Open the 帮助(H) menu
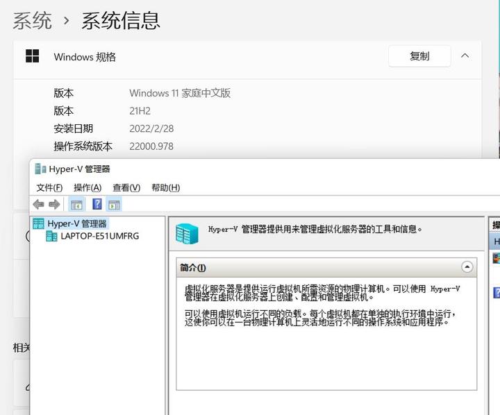Screen dimensions: 500x415 click(x=165, y=187)
